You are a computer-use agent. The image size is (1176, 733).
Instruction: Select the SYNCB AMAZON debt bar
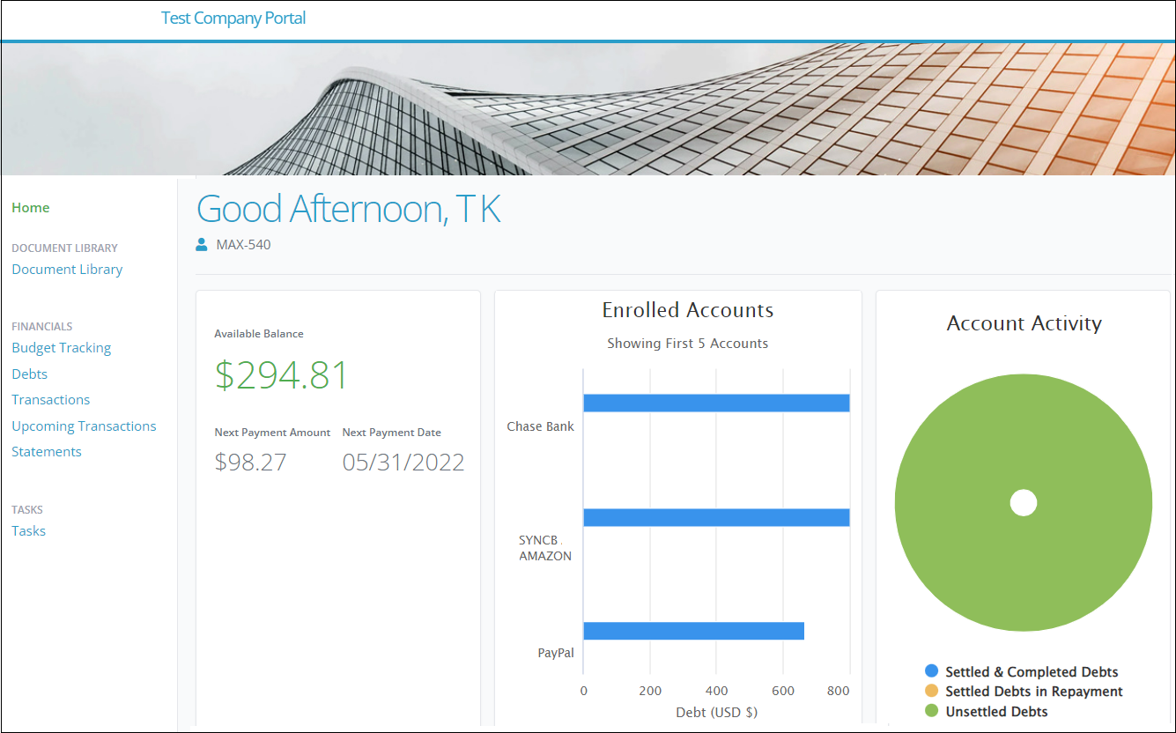pos(716,517)
